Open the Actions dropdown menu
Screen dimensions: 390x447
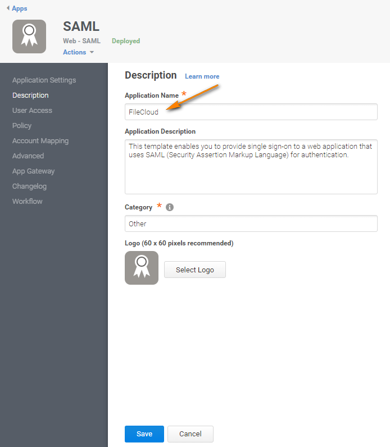(78, 52)
